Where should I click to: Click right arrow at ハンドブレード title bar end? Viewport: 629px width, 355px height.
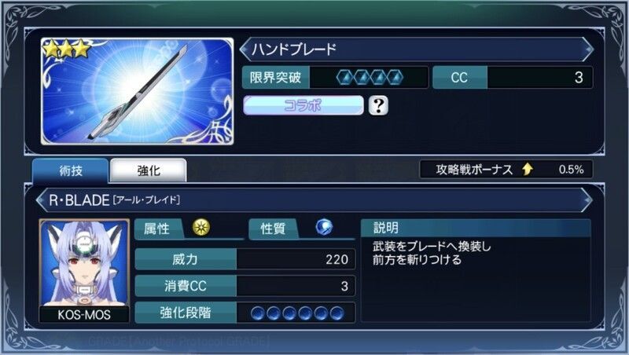(587, 49)
